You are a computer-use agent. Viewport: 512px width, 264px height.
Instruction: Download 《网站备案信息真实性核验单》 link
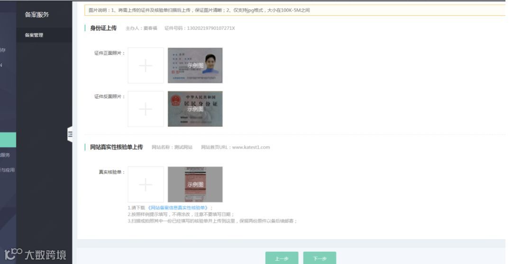(x=179, y=208)
